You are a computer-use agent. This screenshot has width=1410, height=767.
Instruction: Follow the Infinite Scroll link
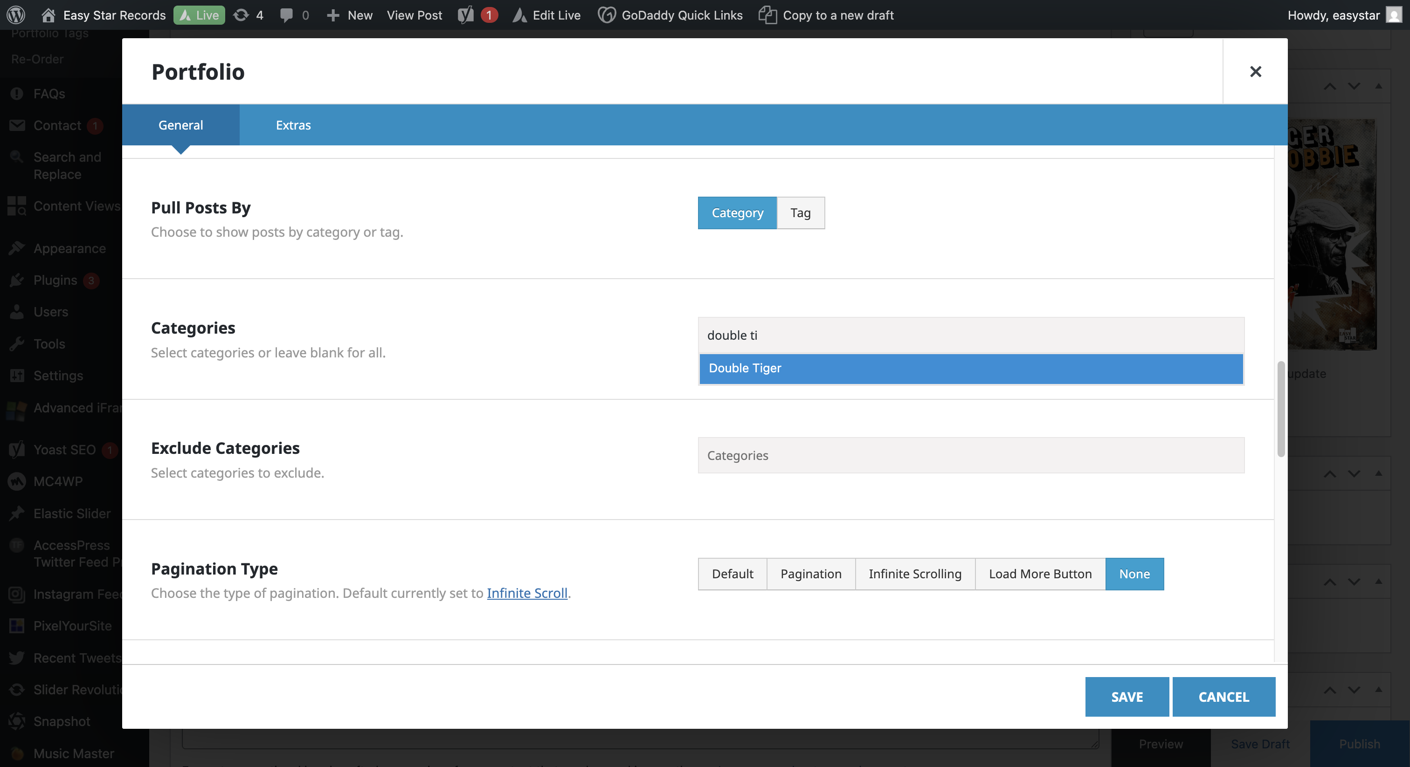pyautogui.click(x=526, y=593)
